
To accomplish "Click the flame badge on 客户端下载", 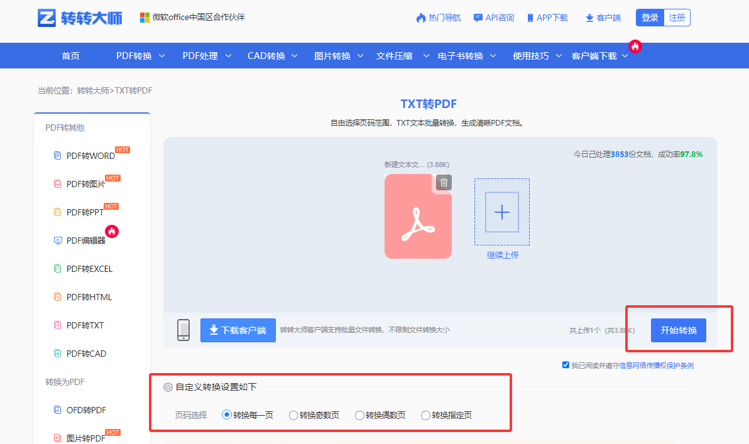I will 635,46.
